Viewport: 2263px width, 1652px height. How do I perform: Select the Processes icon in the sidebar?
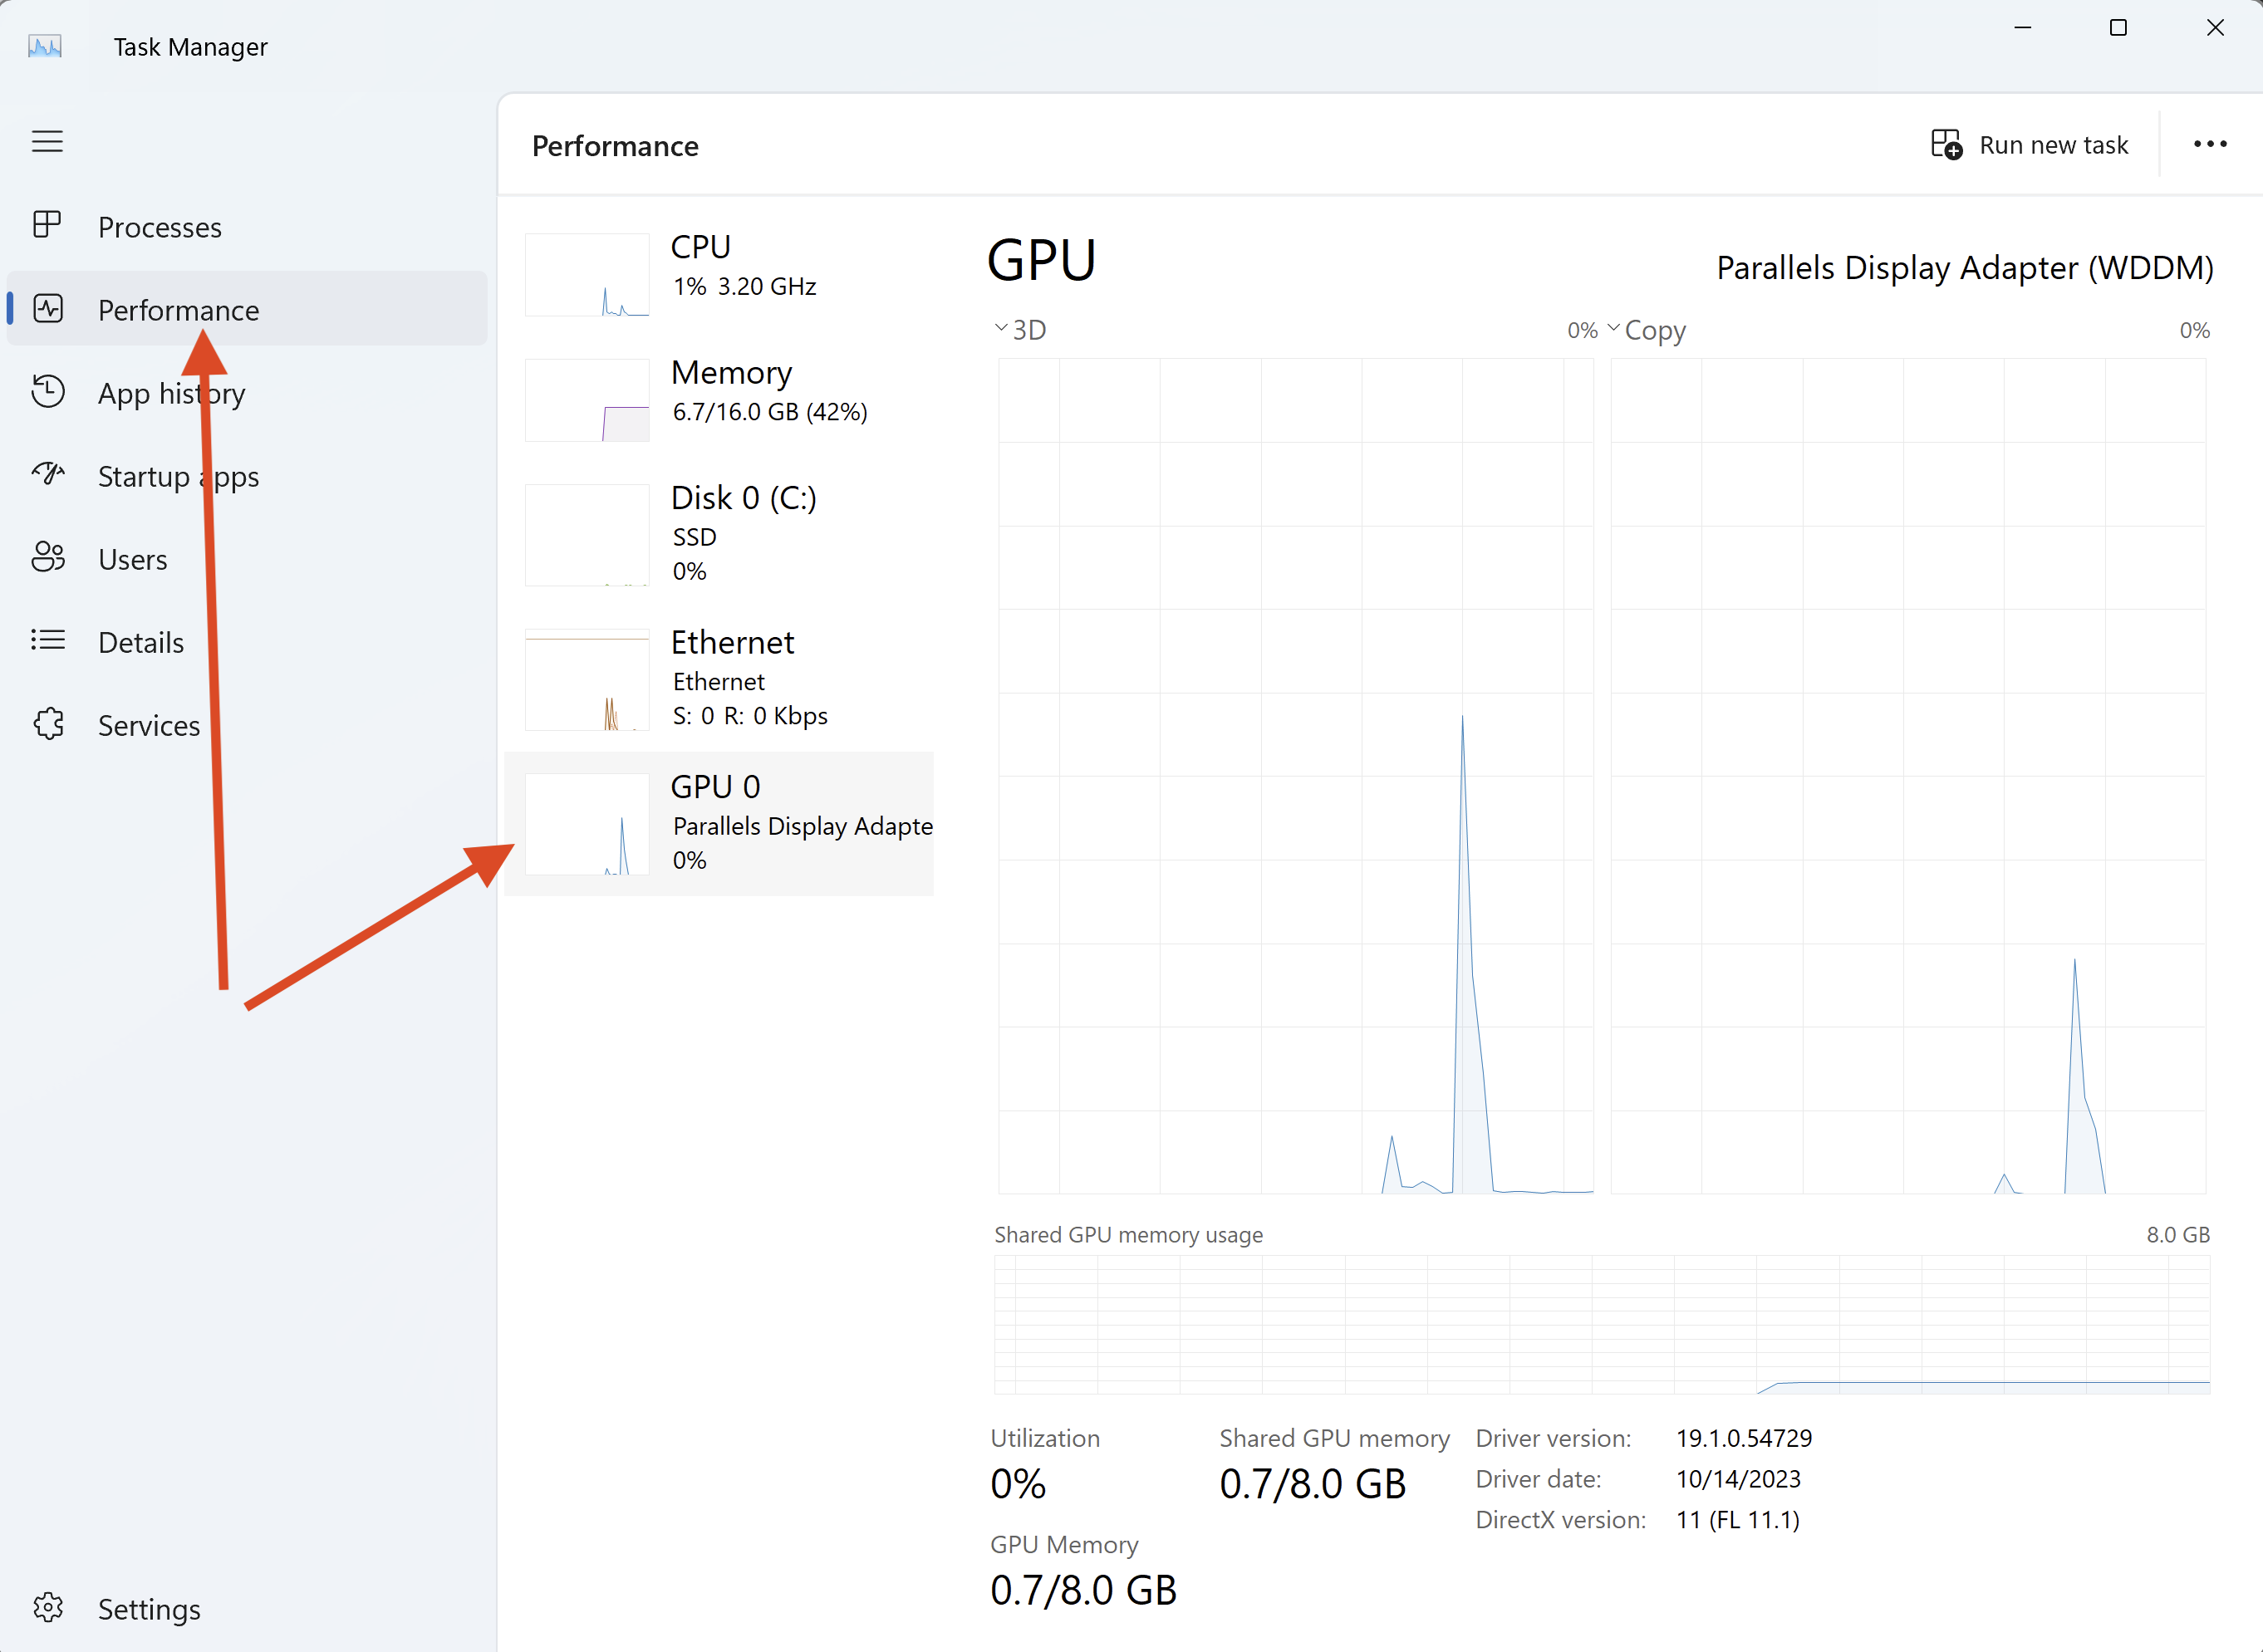47,225
